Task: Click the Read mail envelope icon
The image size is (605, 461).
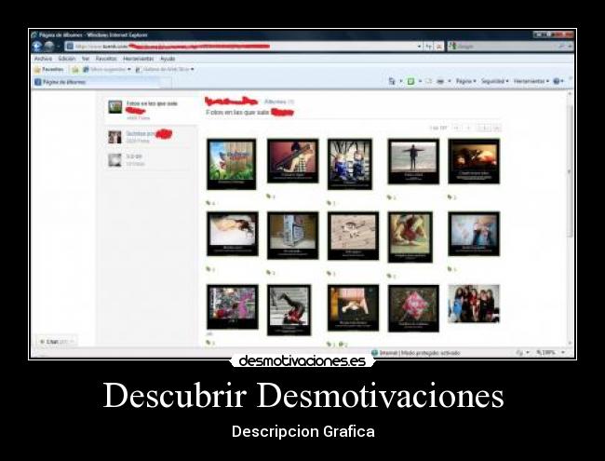Action: pos(428,81)
